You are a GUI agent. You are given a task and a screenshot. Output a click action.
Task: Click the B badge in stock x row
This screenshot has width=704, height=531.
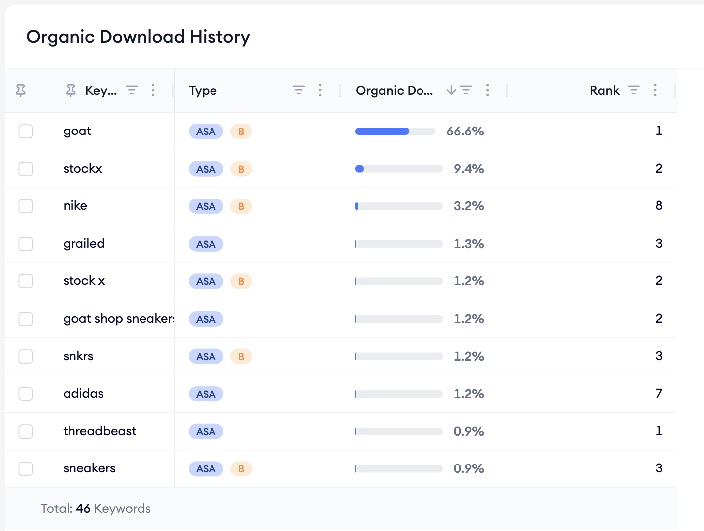pyautogui.click(x=241, y=281)
